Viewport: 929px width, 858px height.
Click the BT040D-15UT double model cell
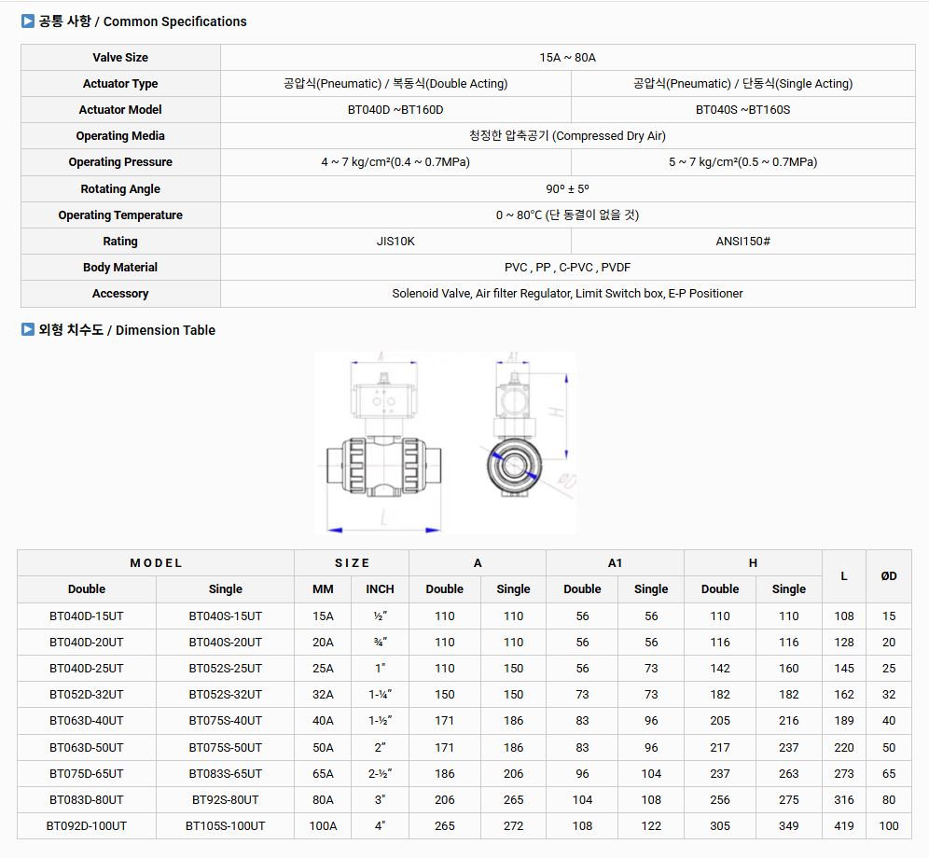pos(86,616)
